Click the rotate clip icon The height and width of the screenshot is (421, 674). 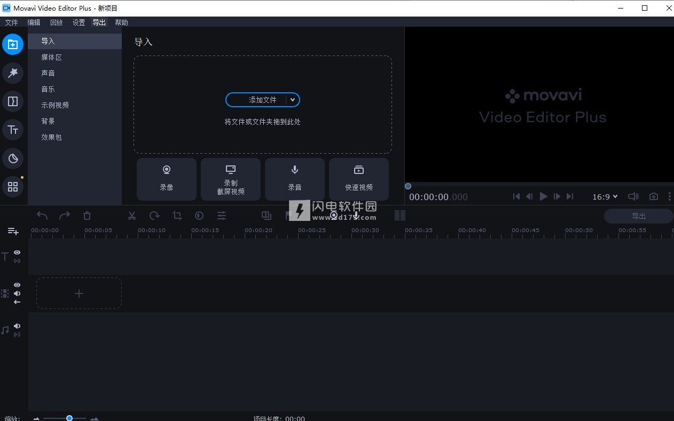[x=154, y=216]
